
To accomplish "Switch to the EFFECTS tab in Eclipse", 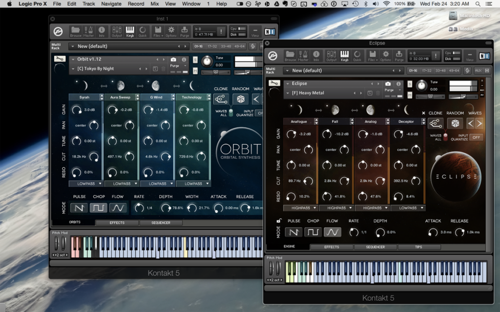I will click(332, 247).
